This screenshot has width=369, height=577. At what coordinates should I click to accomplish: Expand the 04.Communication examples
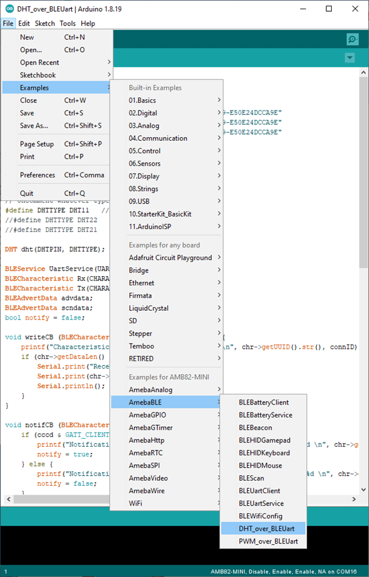tap(167, 138)
